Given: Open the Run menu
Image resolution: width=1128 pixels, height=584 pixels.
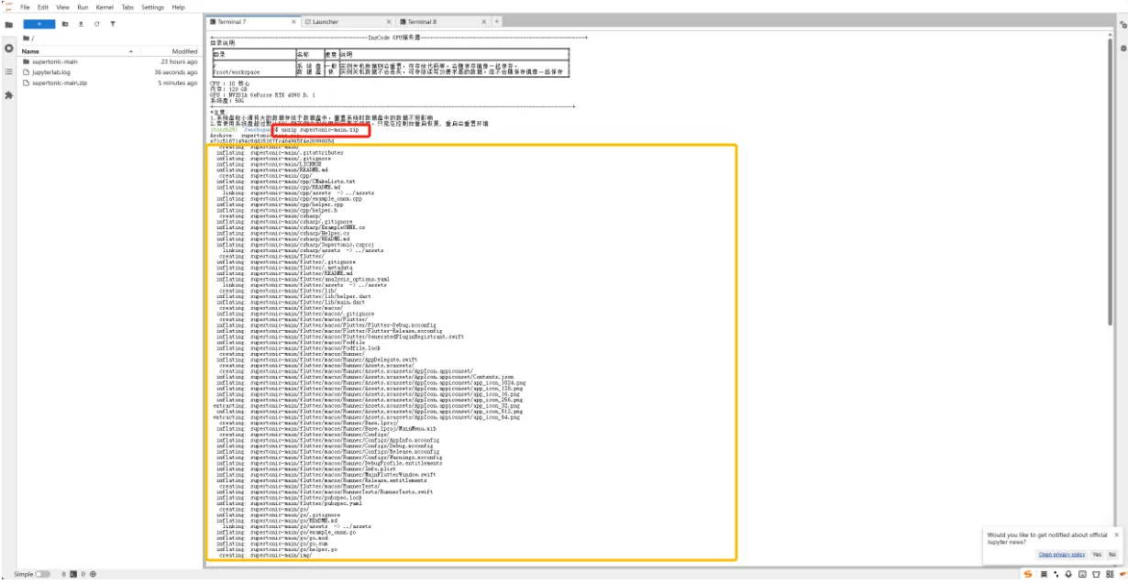Looking at the screenshot, I should (x=83, y=6).
